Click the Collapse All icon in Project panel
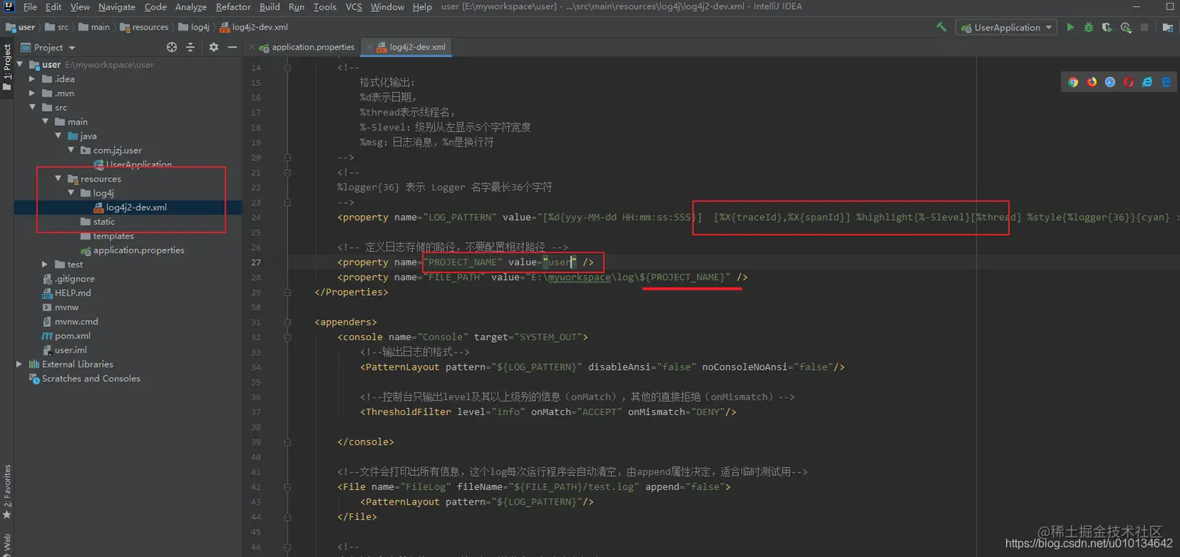Screen dimensions: 1180x557 [x=190, y=48]
